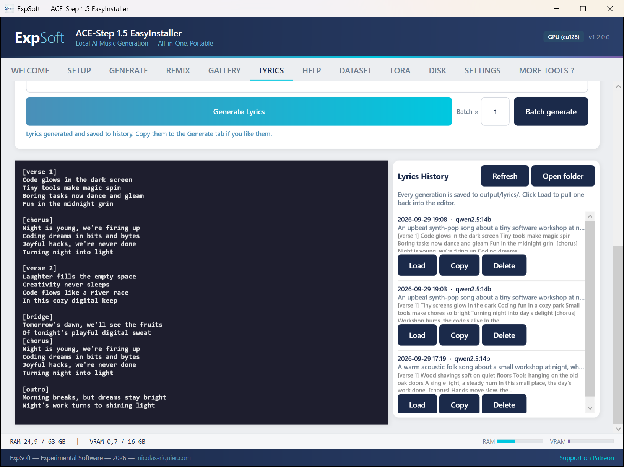The width and height of the screenshot is (624, 467).
Task: Click the page scrollbar down arrow
Action: pyautogui.click(x=618, y=429)
